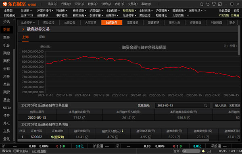
Task: Open the 自选股 dropdown
Action: tap(31, 10)
